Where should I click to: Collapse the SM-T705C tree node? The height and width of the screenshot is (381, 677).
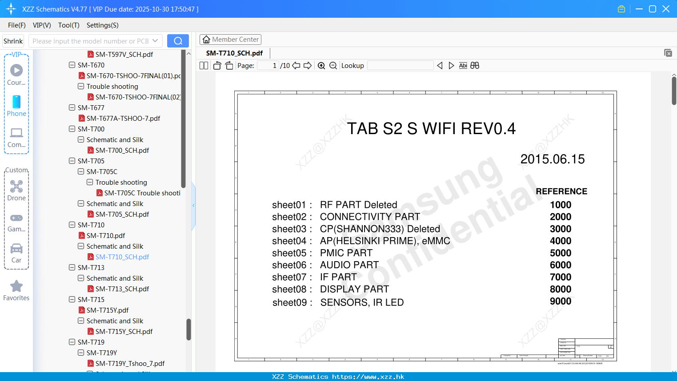pos(81,171)
